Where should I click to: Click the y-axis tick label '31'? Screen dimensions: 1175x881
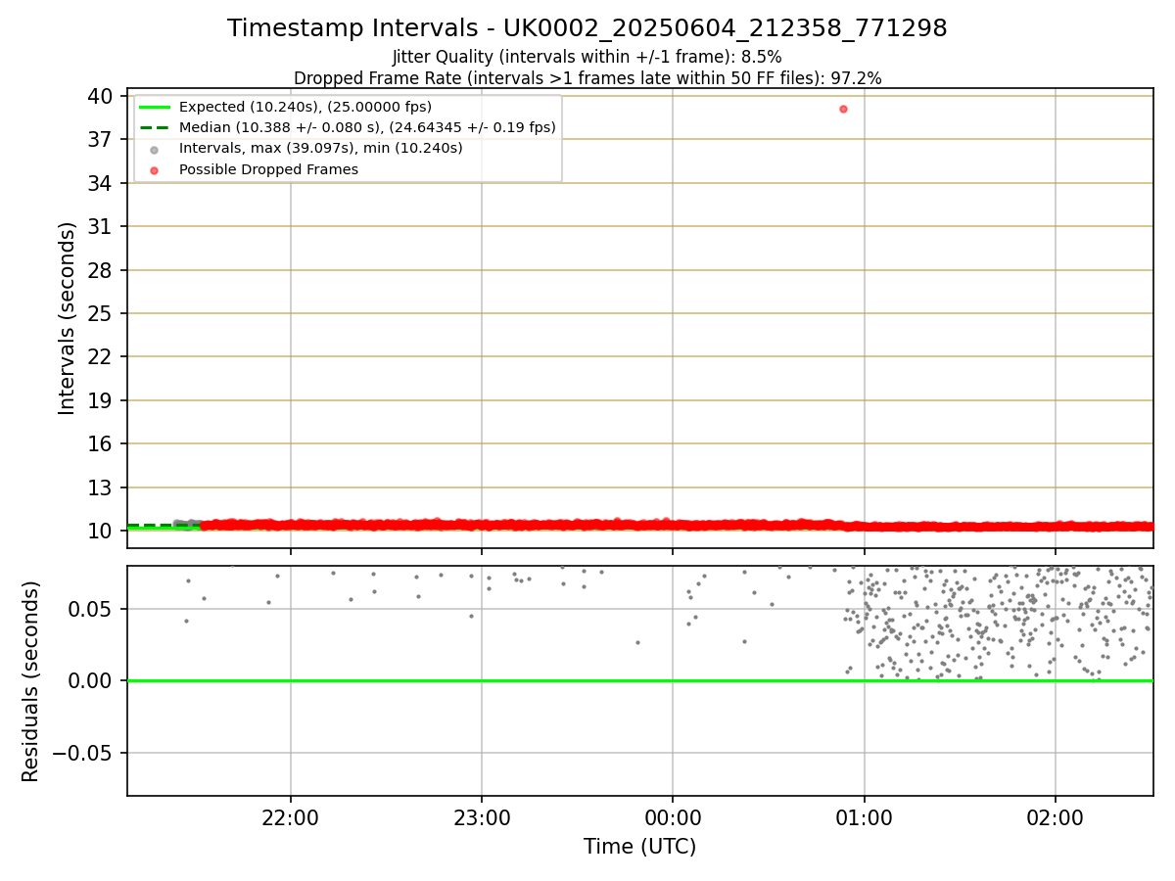click(101, 226)
